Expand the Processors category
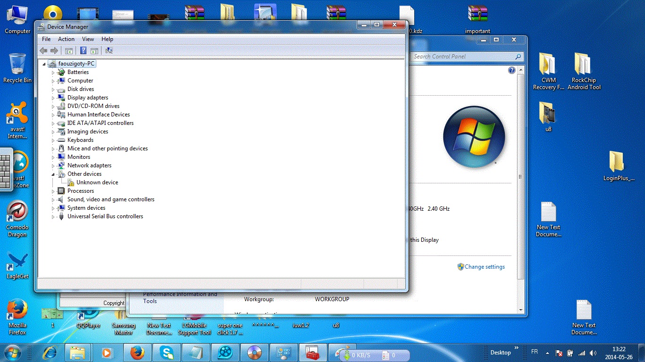 (x=53, y=191)
